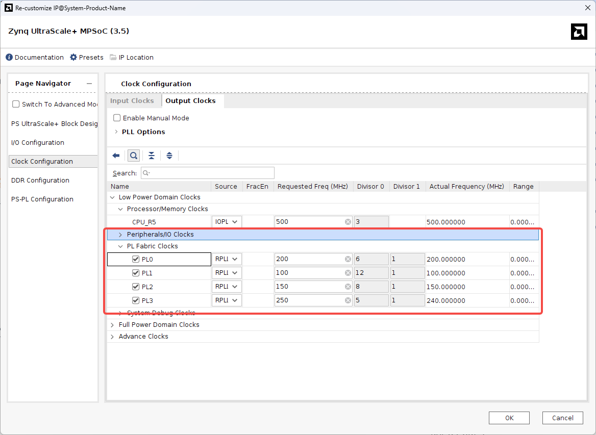Click the Expand All toolbar icon
This screenshot has width=596, height=435.
[169, 156]
